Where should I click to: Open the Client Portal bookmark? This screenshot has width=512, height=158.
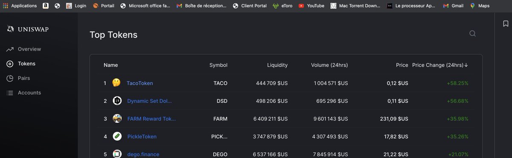coord(250,6)
